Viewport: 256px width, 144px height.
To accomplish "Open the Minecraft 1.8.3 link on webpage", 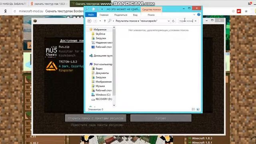I will coord(202,138).
